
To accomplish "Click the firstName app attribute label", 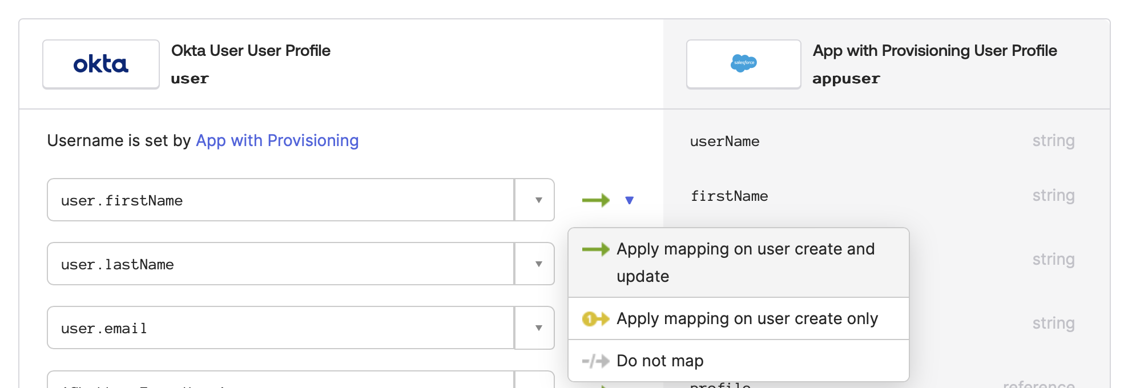I will tap(729, 196).
